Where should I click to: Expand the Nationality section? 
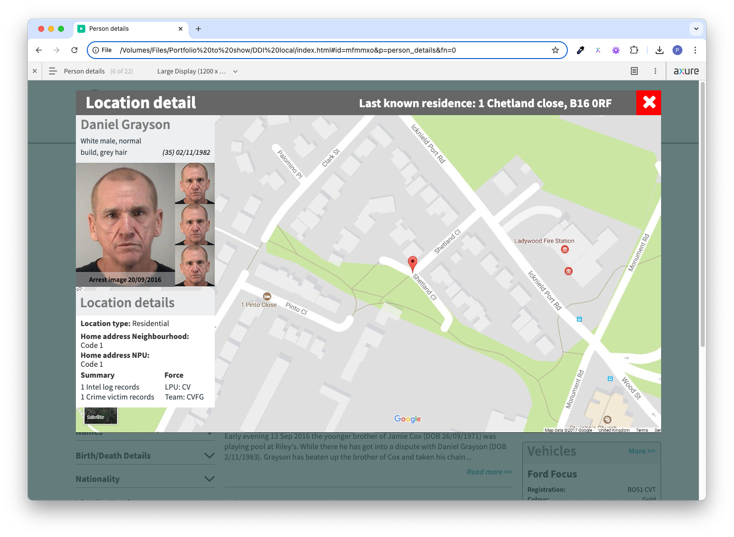[145, 479]
